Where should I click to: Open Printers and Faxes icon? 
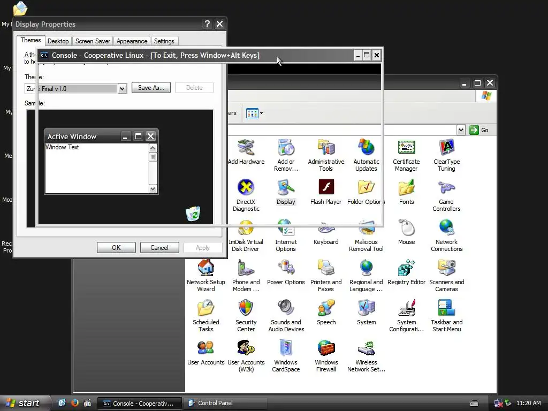(x=326, y=268)
